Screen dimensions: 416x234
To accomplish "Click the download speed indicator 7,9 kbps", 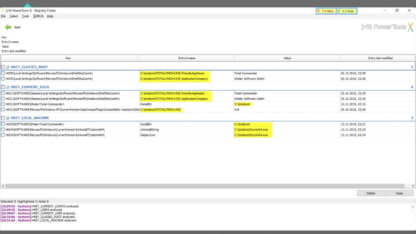I will click(325, 11).
